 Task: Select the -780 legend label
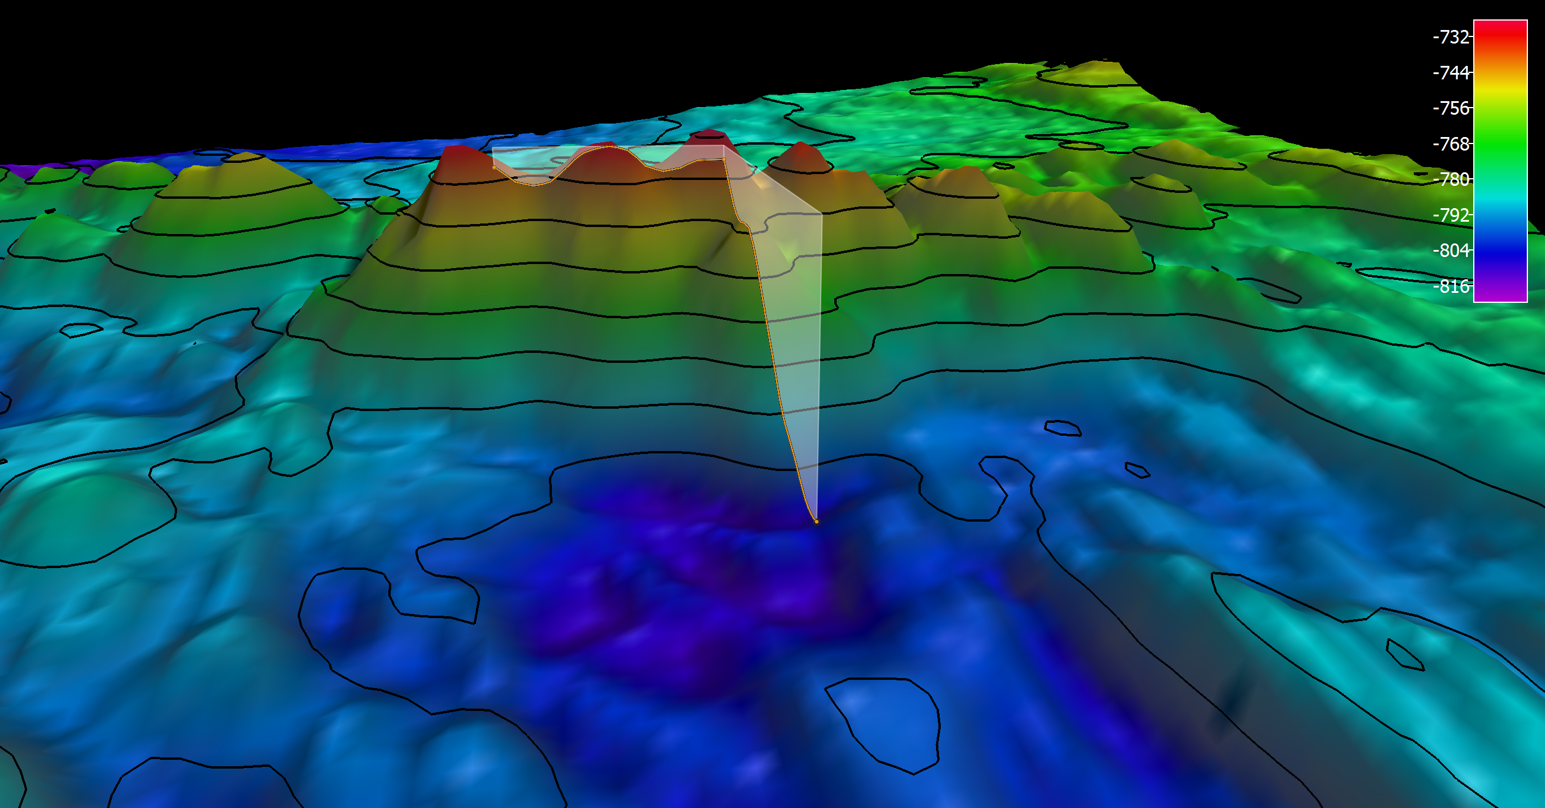click(x=1451, y=179)
